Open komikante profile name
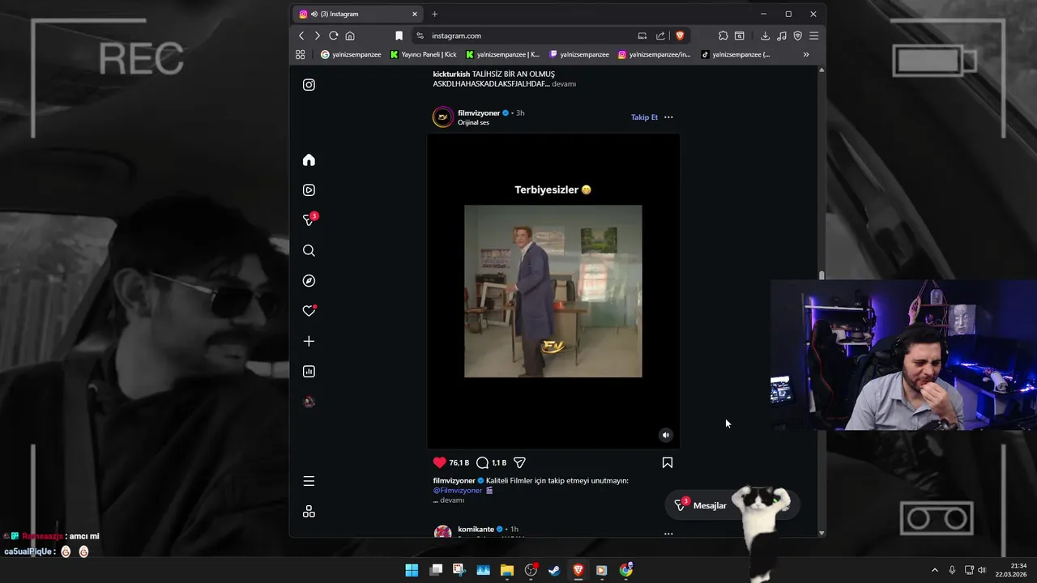 click(x=476, y=529)
